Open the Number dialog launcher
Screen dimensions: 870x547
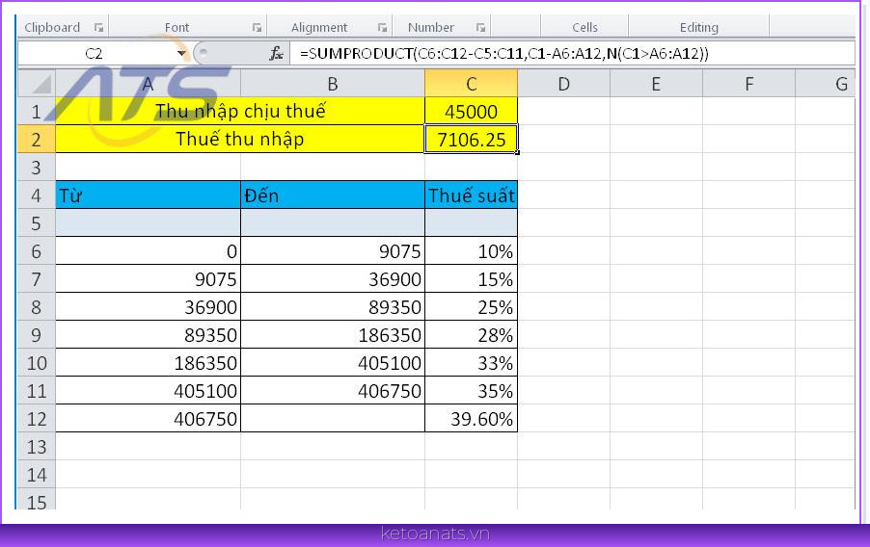480,27
